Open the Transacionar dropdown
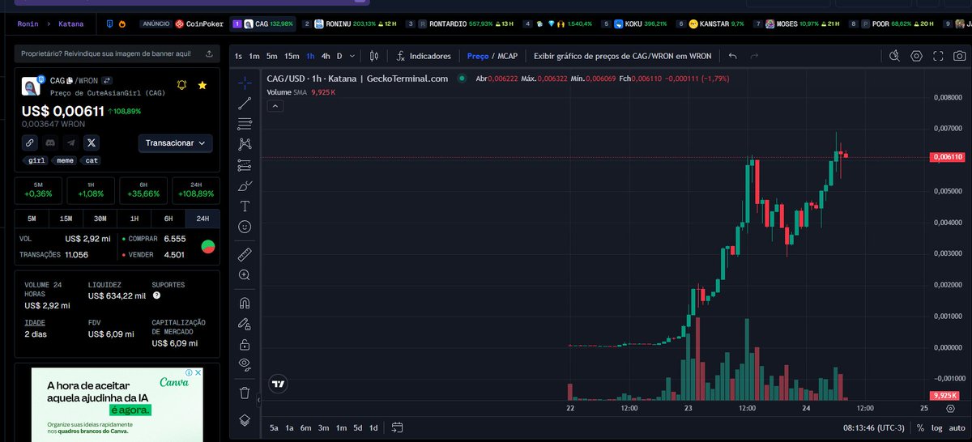 (175, 142)
